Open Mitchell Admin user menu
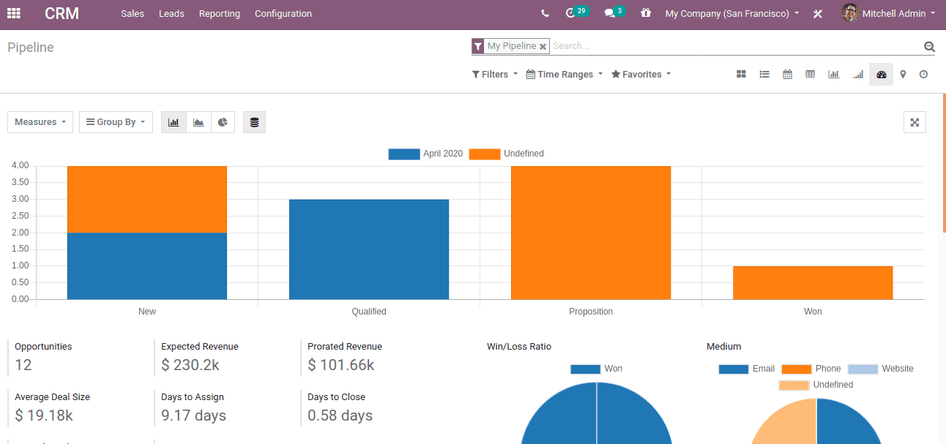This screenshot has height=444, width=946. click(x=899, y=13)
